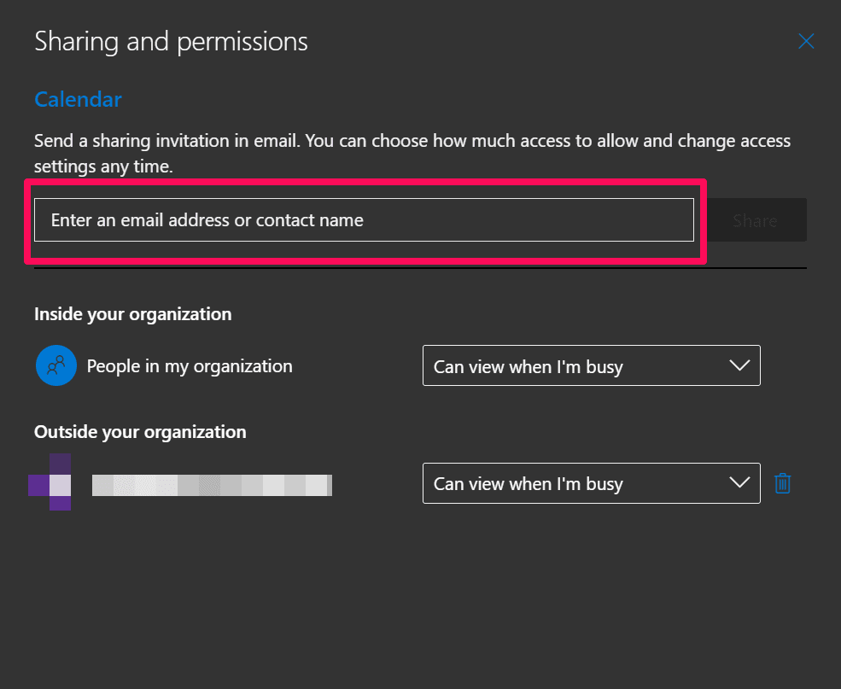Focus the email address or contact name field
841x689 pixels.
pos(364,220)
